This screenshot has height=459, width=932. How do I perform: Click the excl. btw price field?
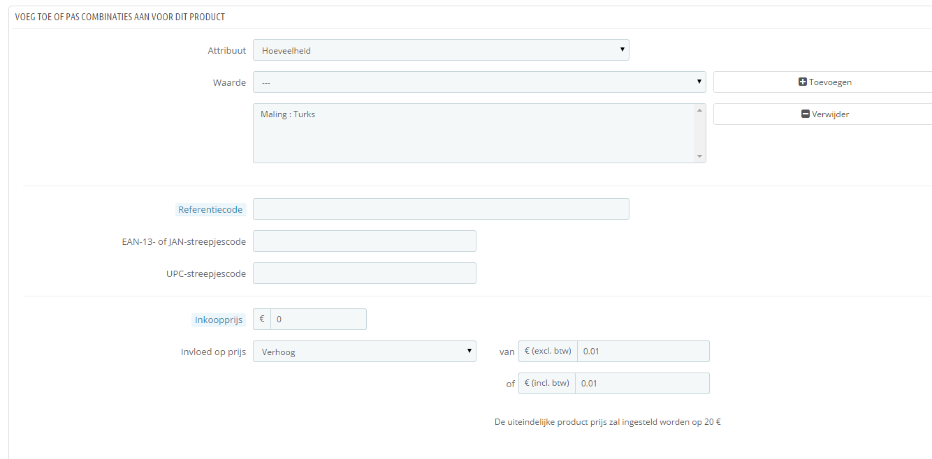643,352
